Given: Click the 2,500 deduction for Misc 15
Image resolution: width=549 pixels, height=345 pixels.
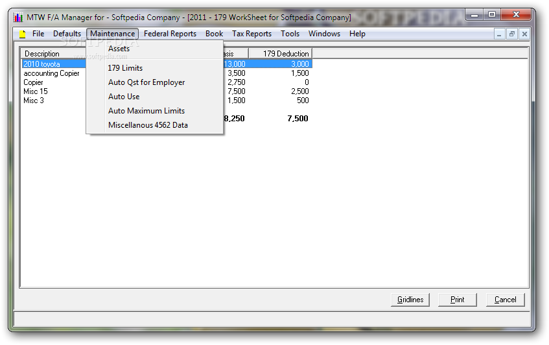Looking at the screenshot, I should (300, 91).
